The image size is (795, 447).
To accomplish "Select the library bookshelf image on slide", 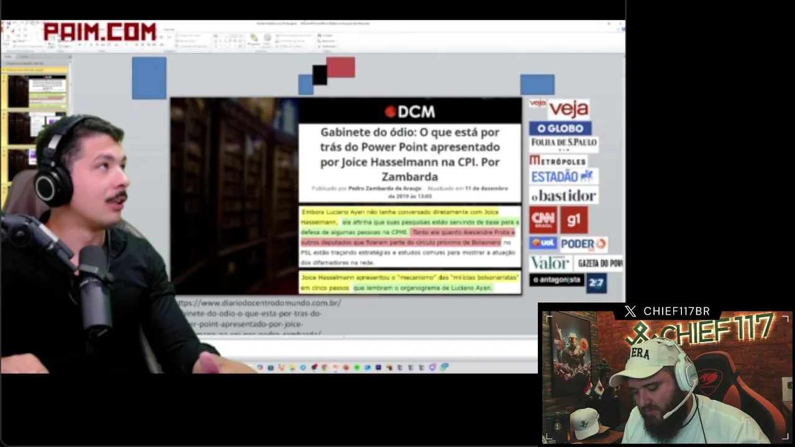I will pos(234,196).
